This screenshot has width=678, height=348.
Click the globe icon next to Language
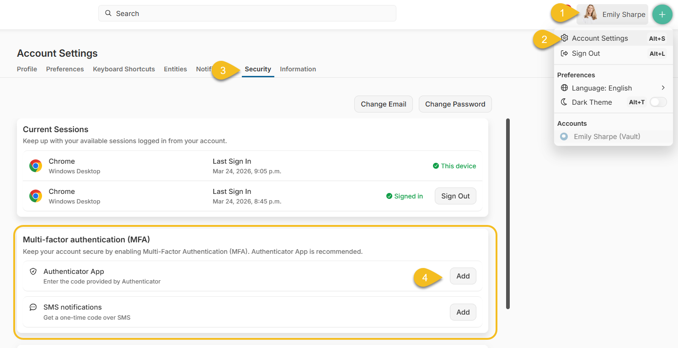564,88
